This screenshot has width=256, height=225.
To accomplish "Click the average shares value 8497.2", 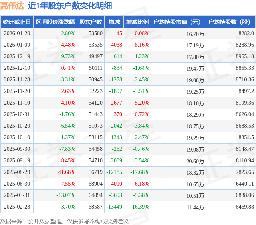I will pos(246,91).
